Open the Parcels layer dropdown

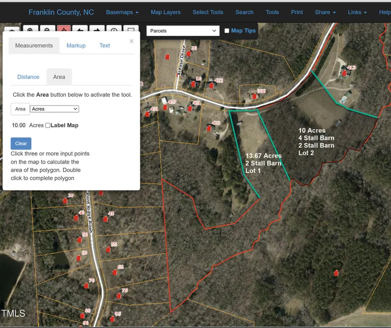click(x=183, y=31)
